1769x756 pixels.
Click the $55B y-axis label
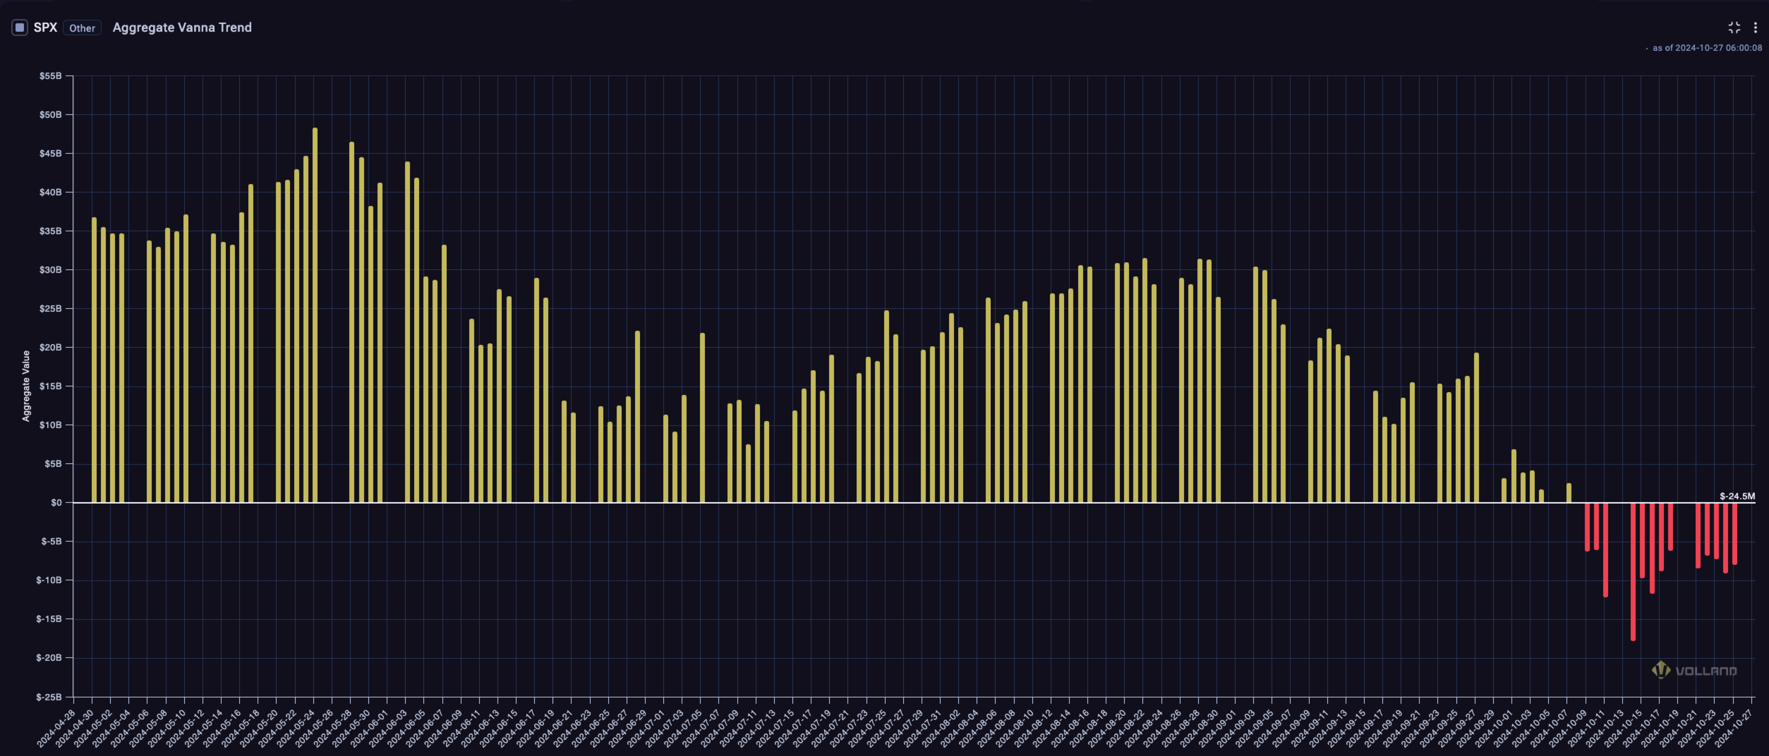click(50, 76)
